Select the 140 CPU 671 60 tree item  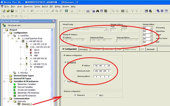[40, 47]
